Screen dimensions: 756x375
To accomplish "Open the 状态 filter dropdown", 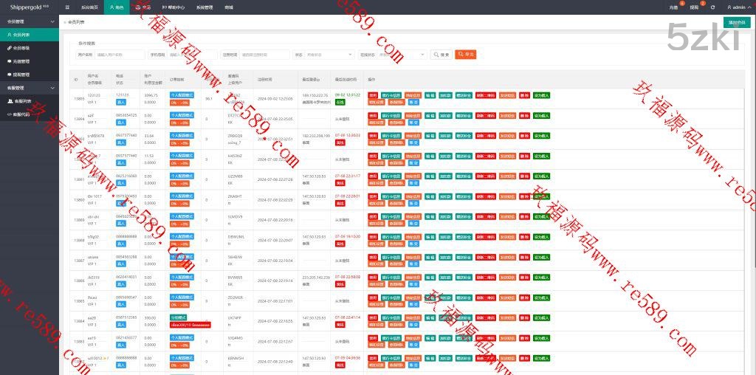I will point(323,55).
